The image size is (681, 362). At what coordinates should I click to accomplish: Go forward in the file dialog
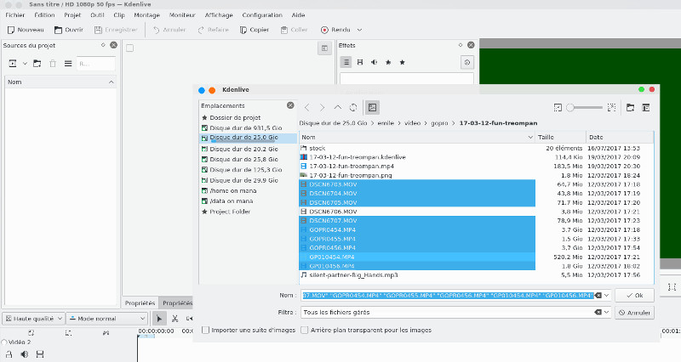[x=323, y=108]
